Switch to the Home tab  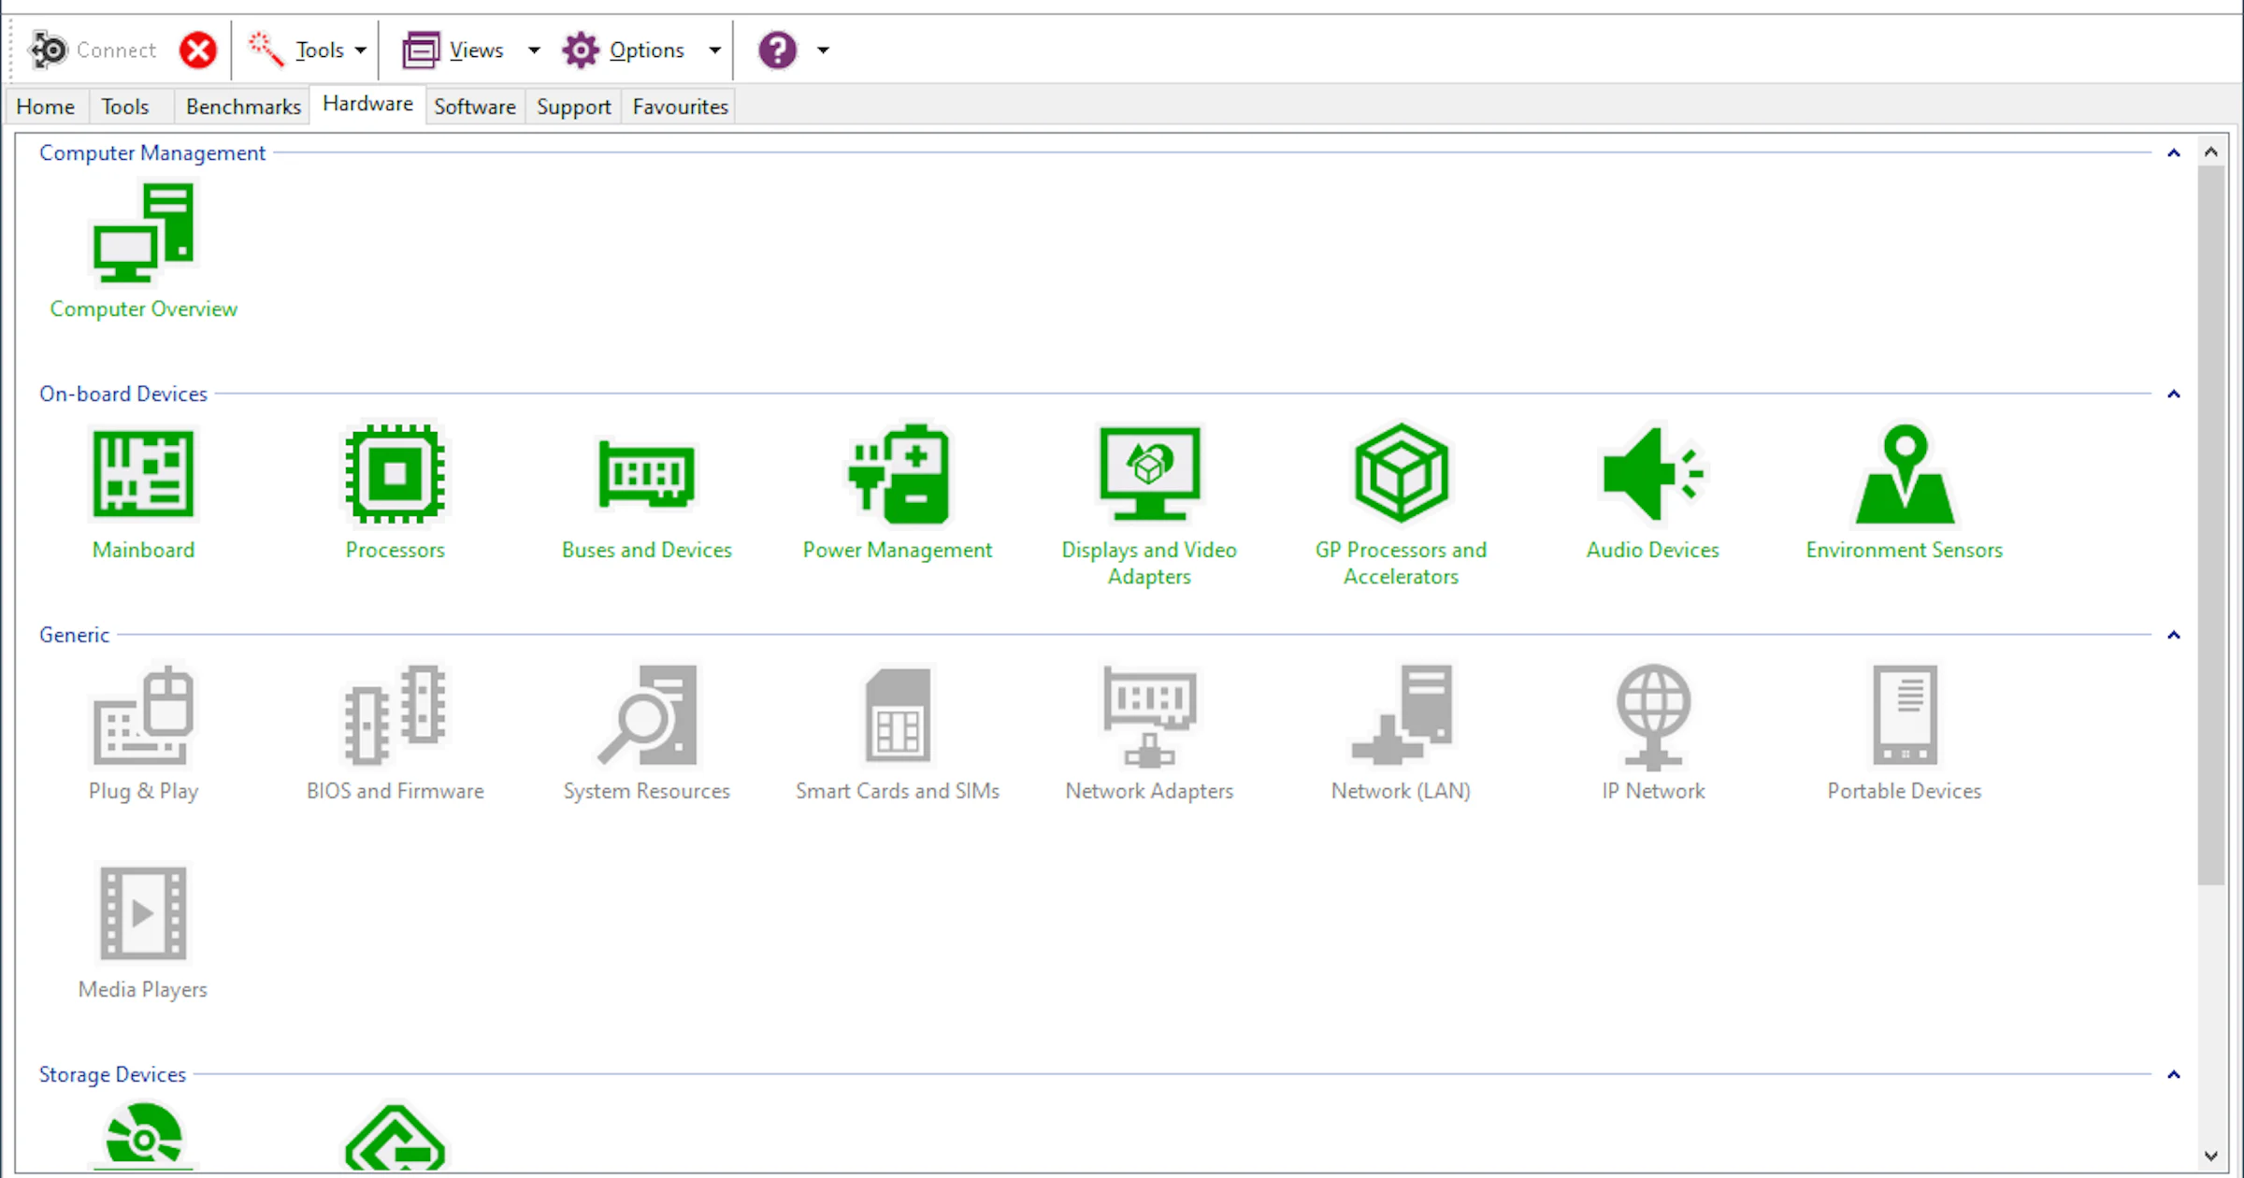pos(46,107)
